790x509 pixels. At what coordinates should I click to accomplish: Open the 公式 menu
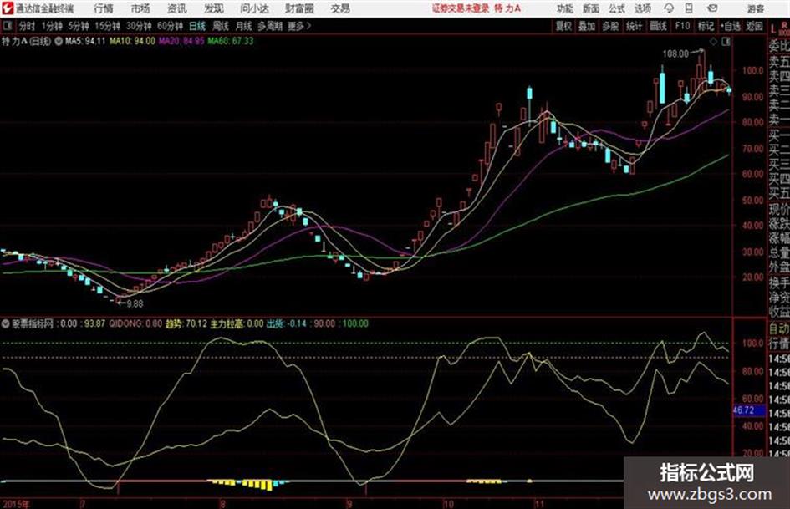617,8
